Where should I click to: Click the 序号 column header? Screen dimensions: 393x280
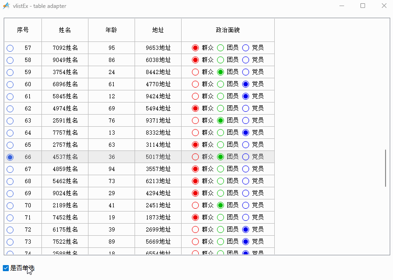23,30
